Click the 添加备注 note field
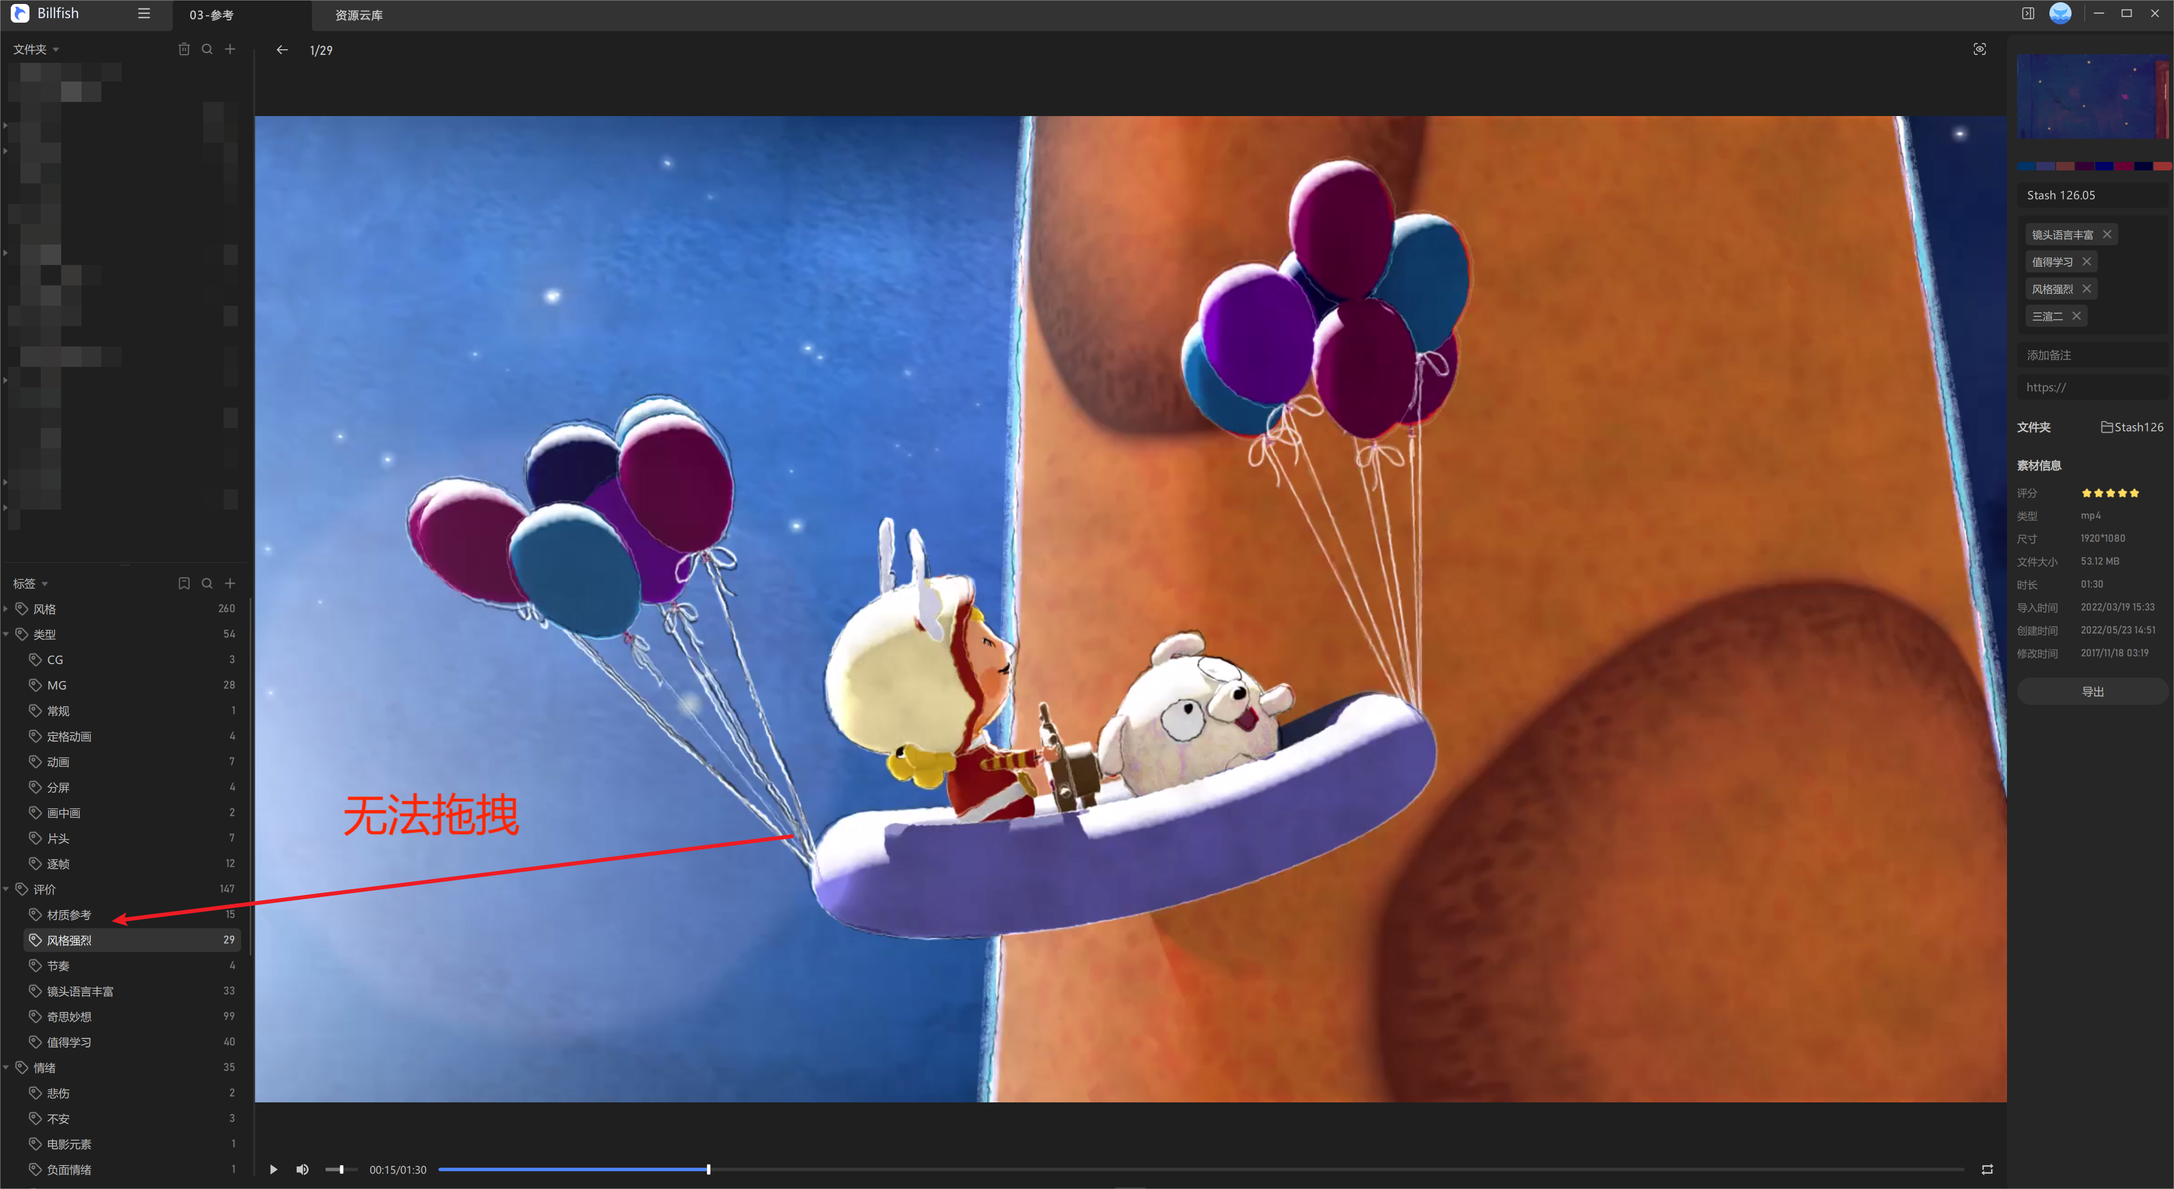This screenshot has height=1189, width=2174. [x=2093, y=355]
